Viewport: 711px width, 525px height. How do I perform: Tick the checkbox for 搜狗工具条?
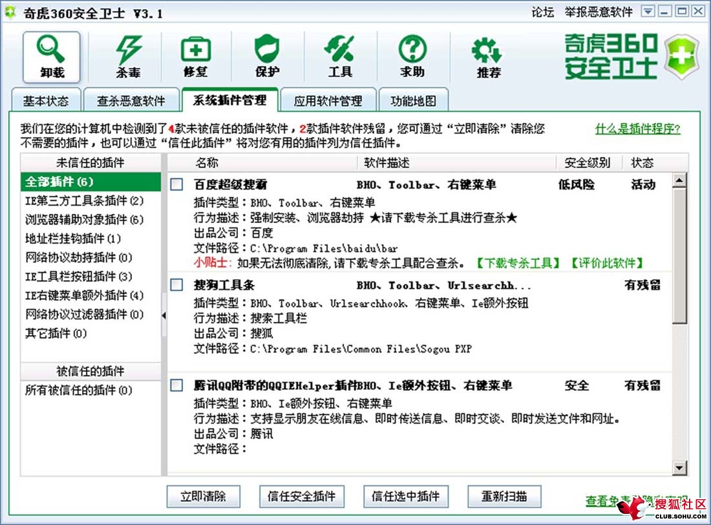(177, 285)
